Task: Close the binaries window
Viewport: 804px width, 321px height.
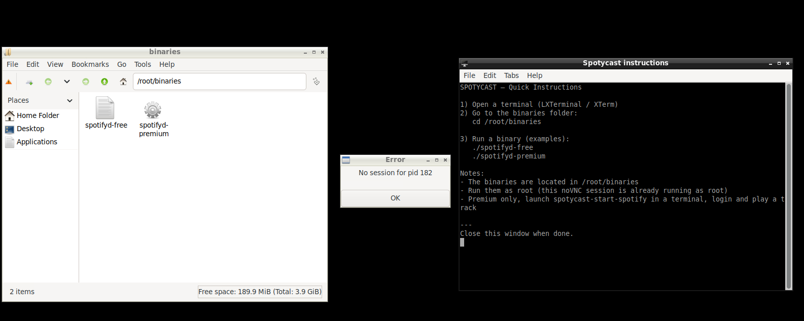Action: (x=323, y=52)
